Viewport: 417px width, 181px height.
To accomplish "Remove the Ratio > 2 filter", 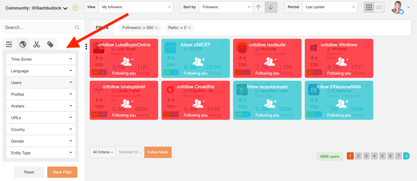I will click(189, 27).
